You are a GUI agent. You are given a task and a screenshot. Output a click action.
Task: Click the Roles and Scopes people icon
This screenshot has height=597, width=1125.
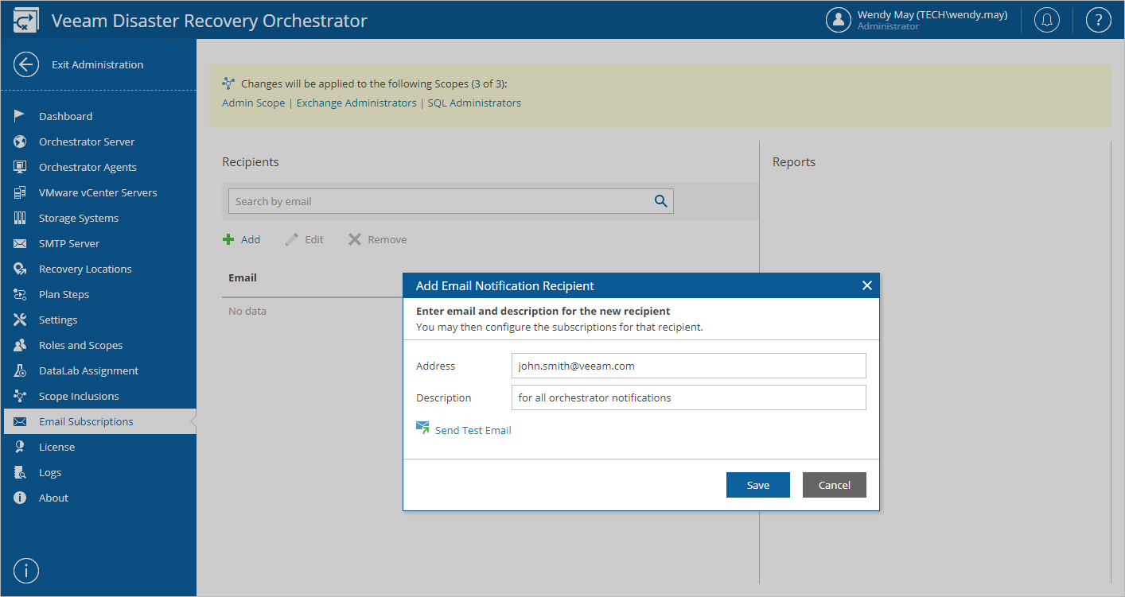click(x=21, y=345)
